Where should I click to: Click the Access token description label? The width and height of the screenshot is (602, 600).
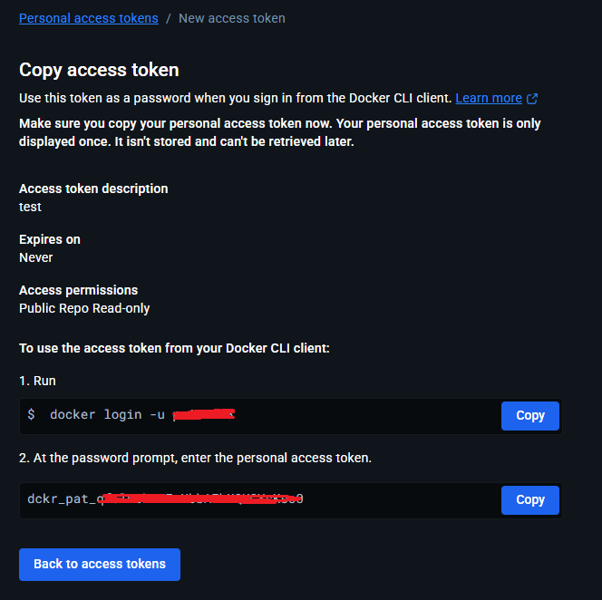pos(93,189)
